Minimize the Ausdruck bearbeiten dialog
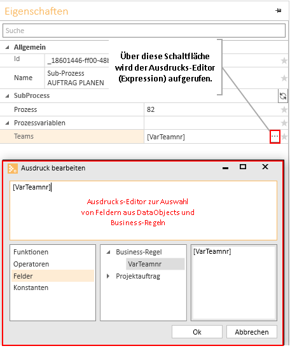Viewport: 290px width, 353px height. point(225,168)
